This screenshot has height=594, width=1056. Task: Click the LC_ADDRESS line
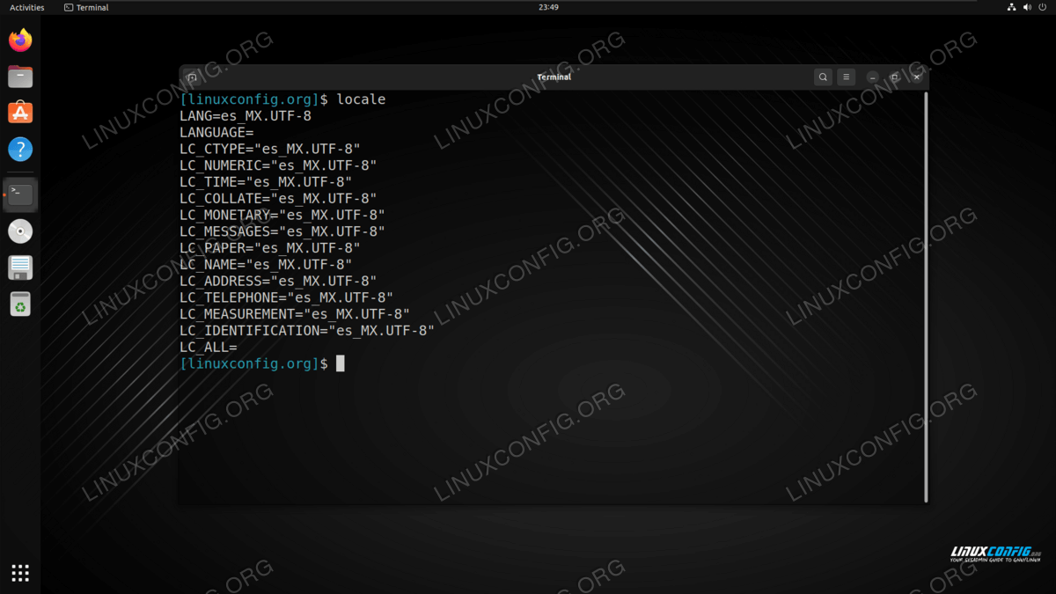coord(278,281)
